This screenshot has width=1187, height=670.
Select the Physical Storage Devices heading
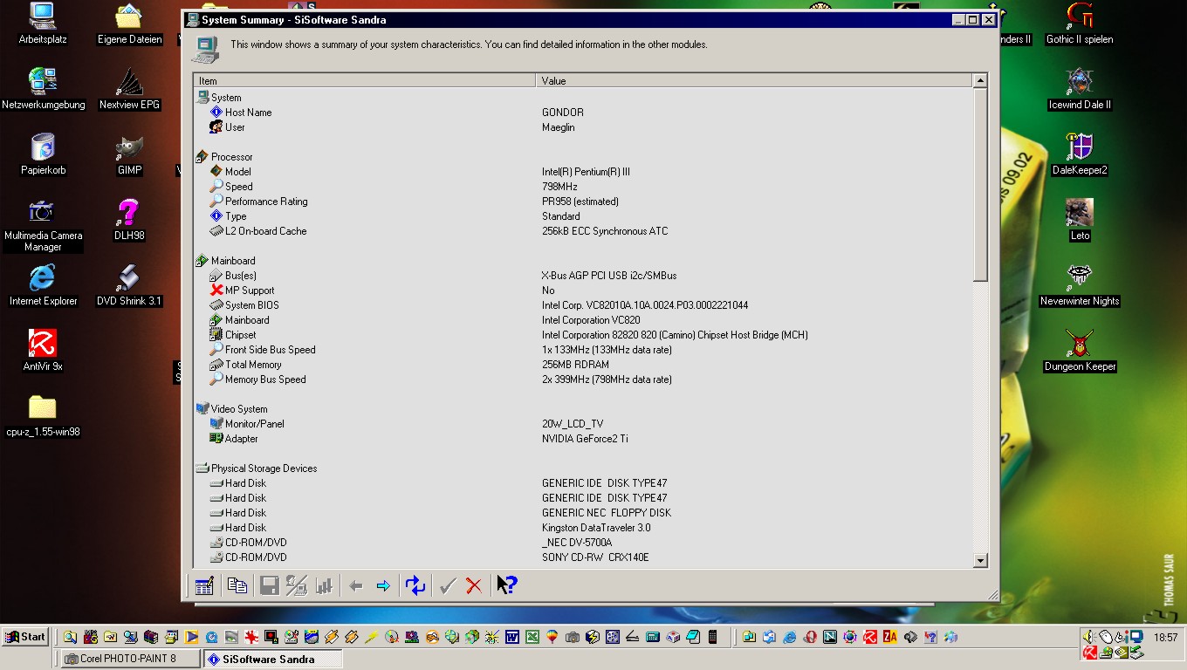coord(583,468)
